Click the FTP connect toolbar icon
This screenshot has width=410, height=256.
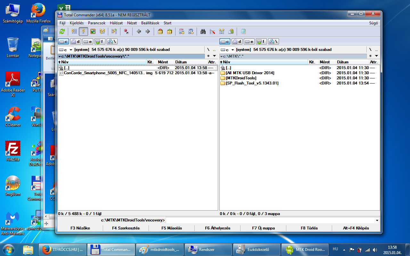(x=182, y=31)
